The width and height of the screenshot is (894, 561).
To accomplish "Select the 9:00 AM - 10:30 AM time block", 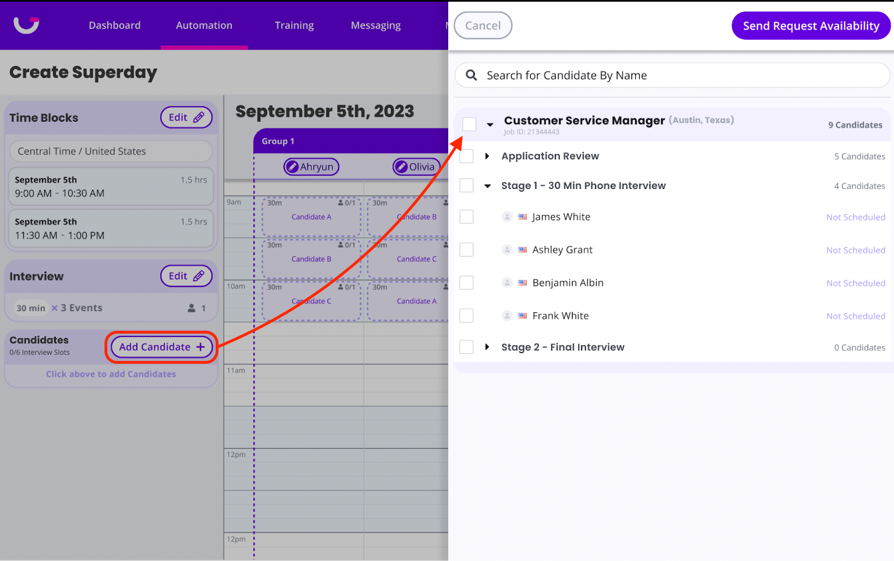I will pos(111,187).
